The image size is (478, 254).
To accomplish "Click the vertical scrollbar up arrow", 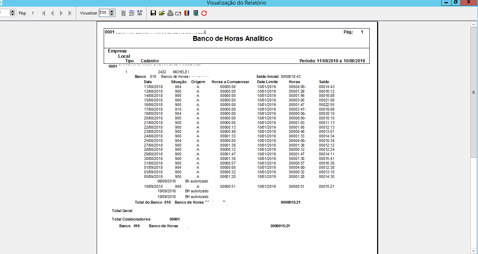I will click(x=474, y=24).
